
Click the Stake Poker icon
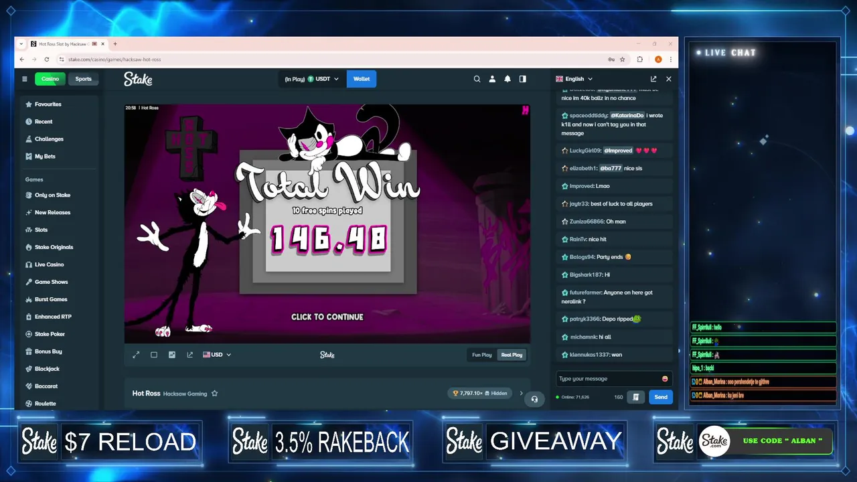pyautogui.click(x=29, y=334)
